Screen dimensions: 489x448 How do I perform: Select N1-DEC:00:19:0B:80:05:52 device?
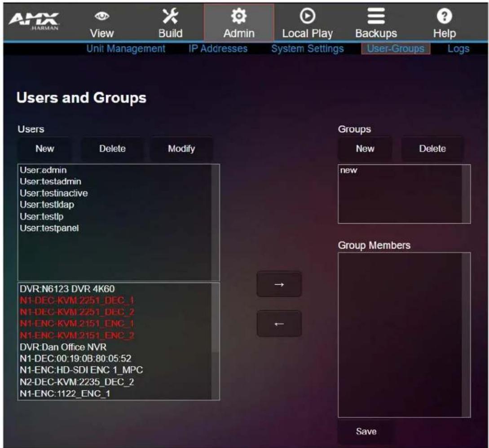115,359
